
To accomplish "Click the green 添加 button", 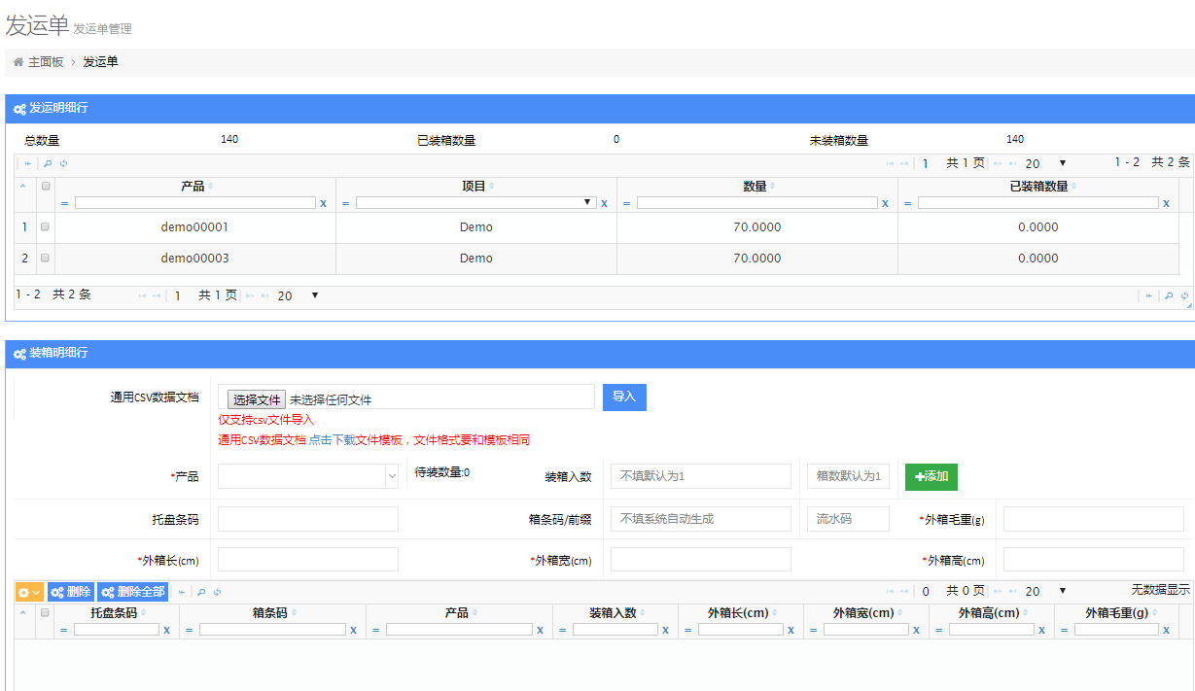I will coord(931,476).
